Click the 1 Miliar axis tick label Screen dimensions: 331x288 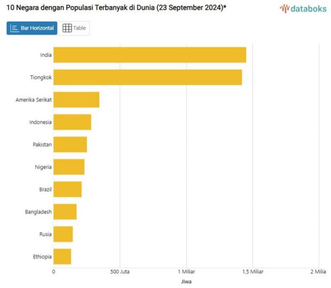[186, 271]
